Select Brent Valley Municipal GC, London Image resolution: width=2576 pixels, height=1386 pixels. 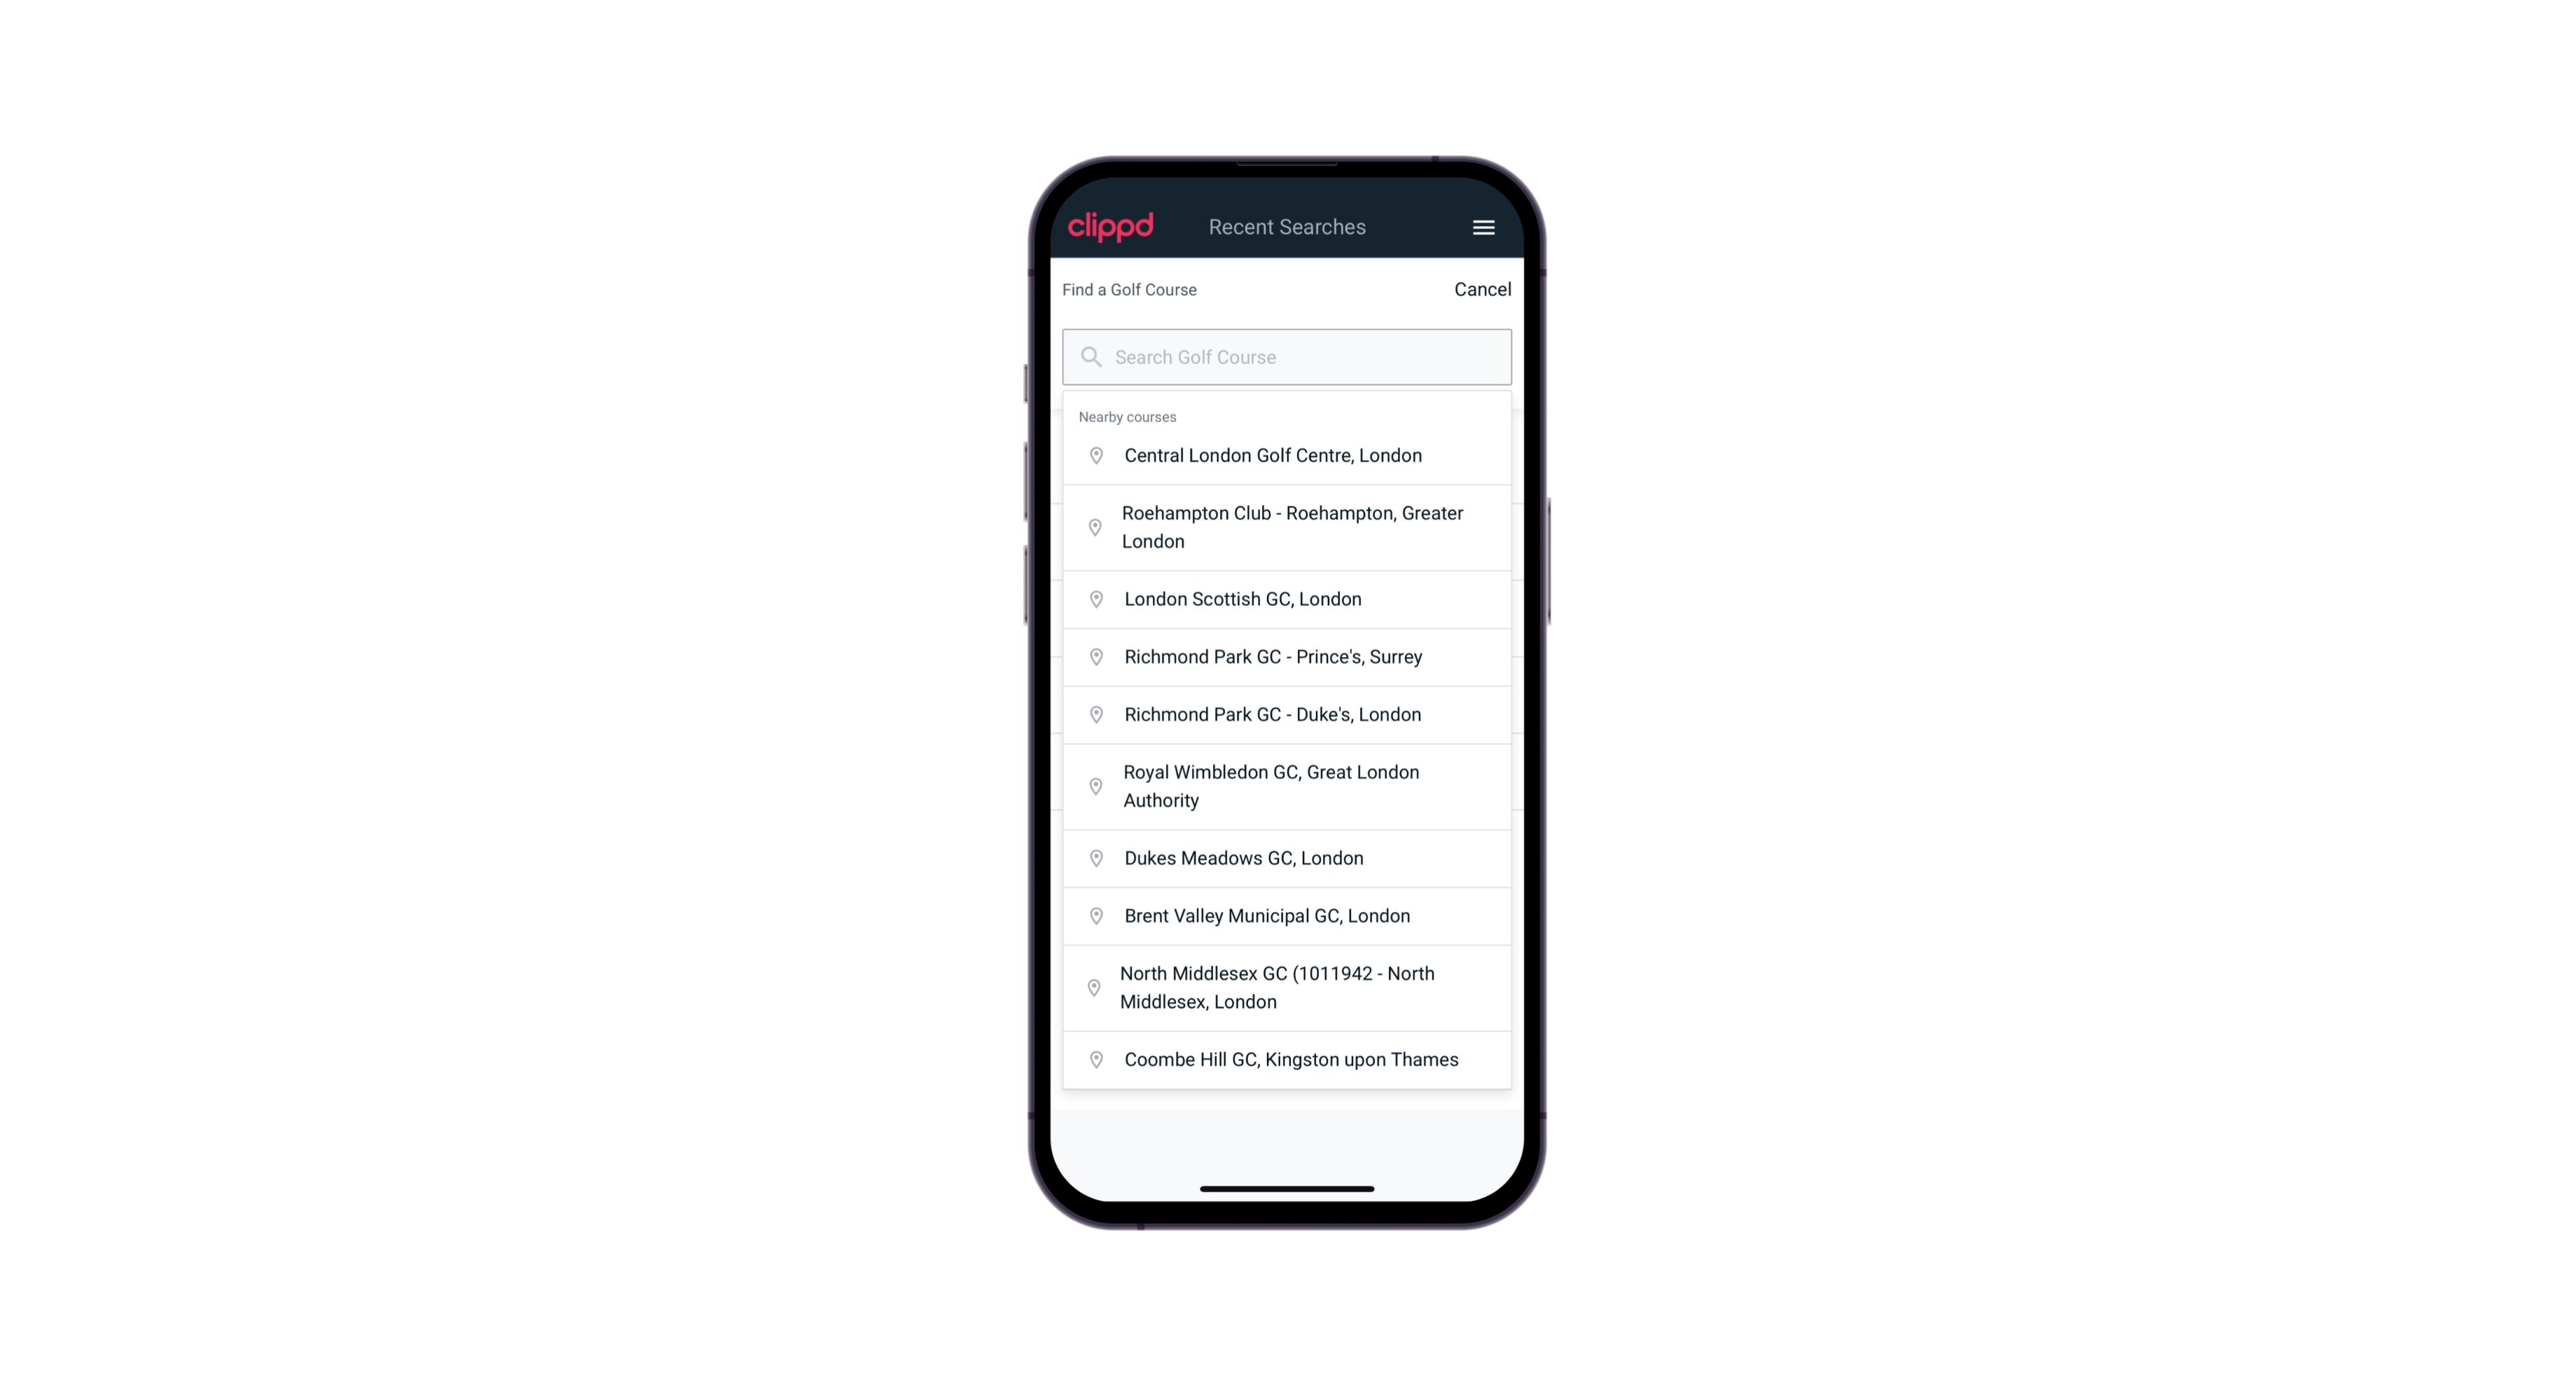coord(1288,915)
